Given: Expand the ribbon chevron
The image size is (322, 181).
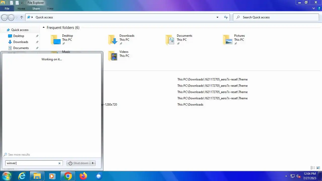Looking at the screenshot, I should coord(314,8).
